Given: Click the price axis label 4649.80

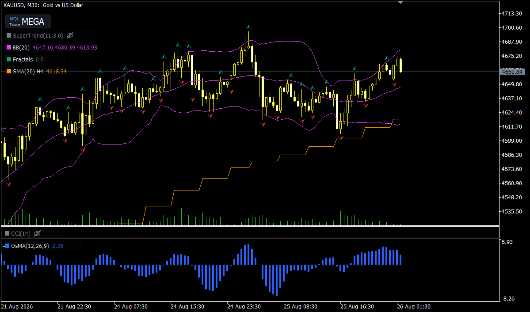Looking at the screenshot, I should [512, 84].
